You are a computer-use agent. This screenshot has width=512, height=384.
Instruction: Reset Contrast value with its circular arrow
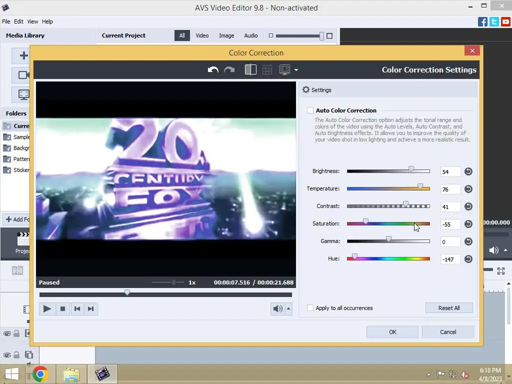[x=468, y=206]
